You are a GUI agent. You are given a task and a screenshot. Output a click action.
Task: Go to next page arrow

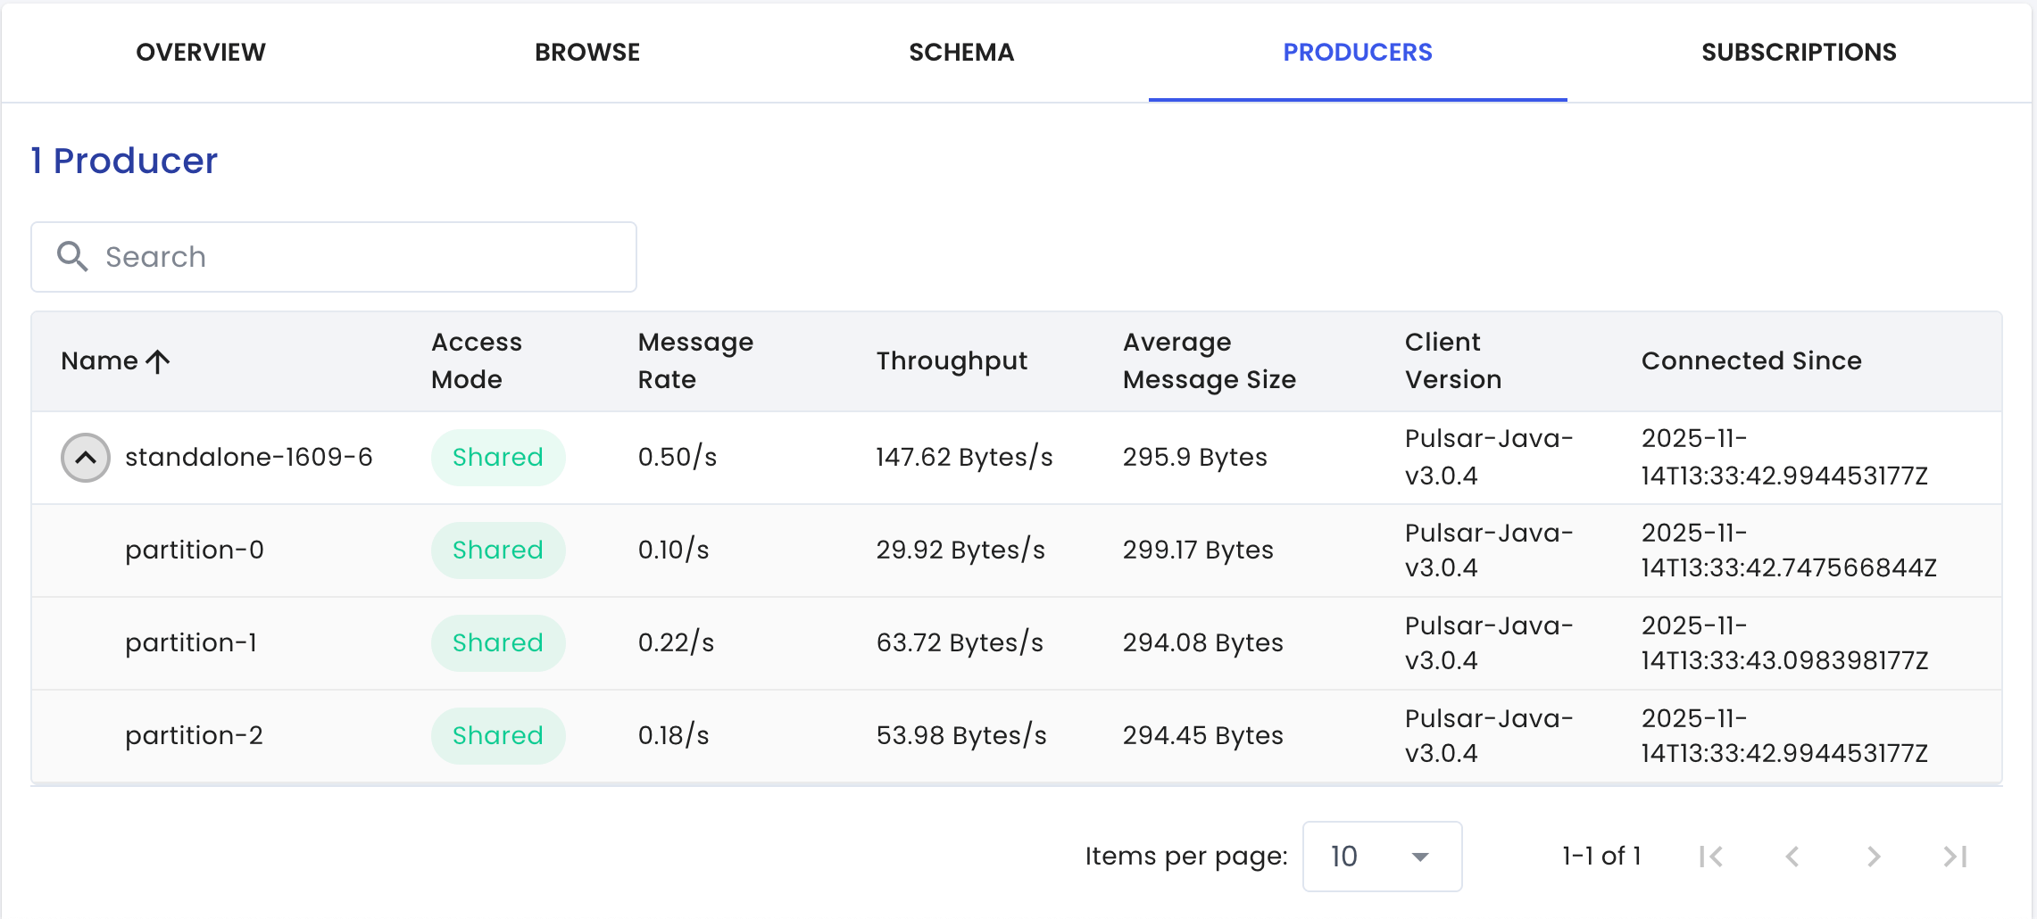coord(1874,857)
